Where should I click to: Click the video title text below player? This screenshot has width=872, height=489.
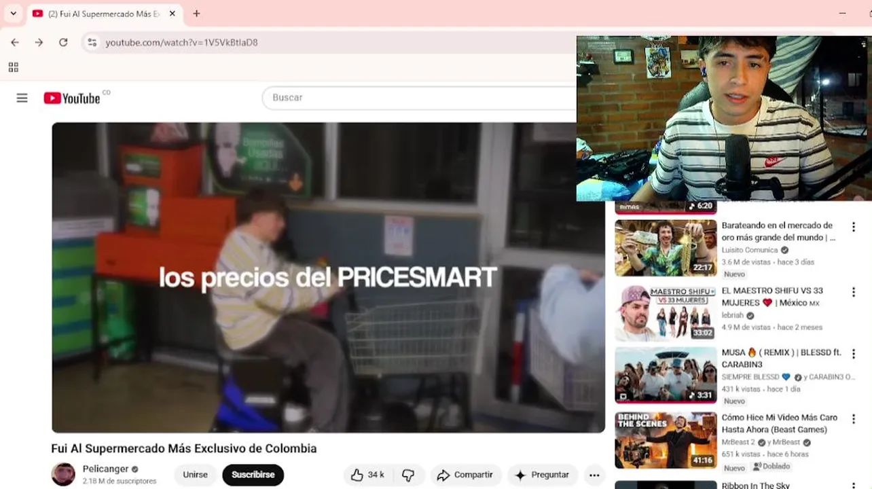point(184,448)
